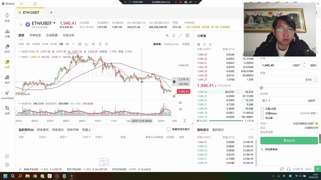Go back using the top-left arrow

tap(22, 4)
